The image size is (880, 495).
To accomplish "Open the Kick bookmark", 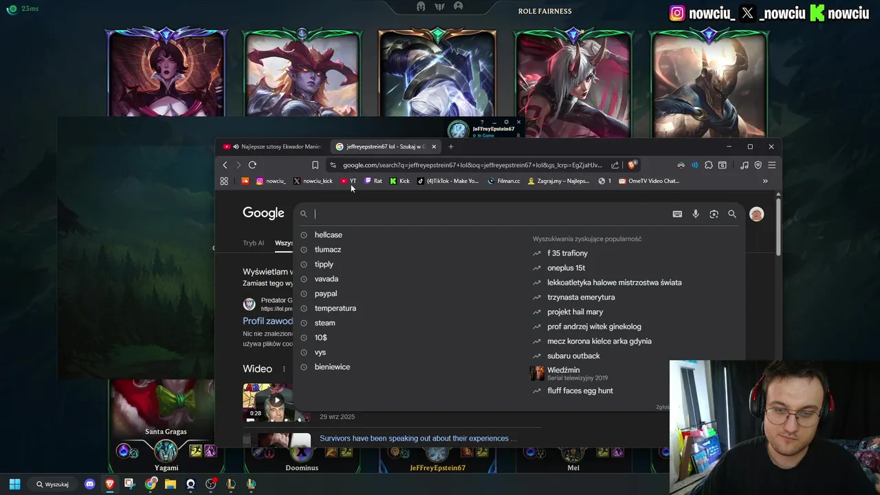I will [x=399, y=181].
